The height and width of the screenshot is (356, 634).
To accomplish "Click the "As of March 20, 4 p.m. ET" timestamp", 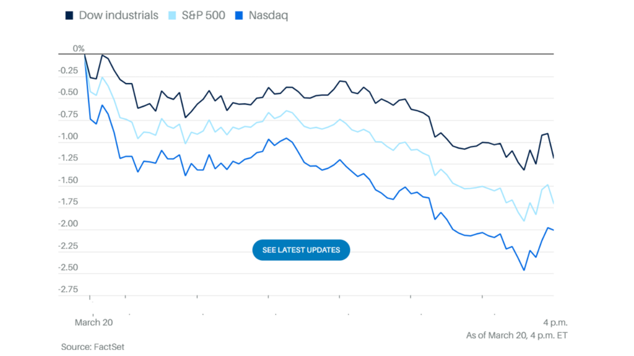I will pyautogui.click(x=517, y=335).
